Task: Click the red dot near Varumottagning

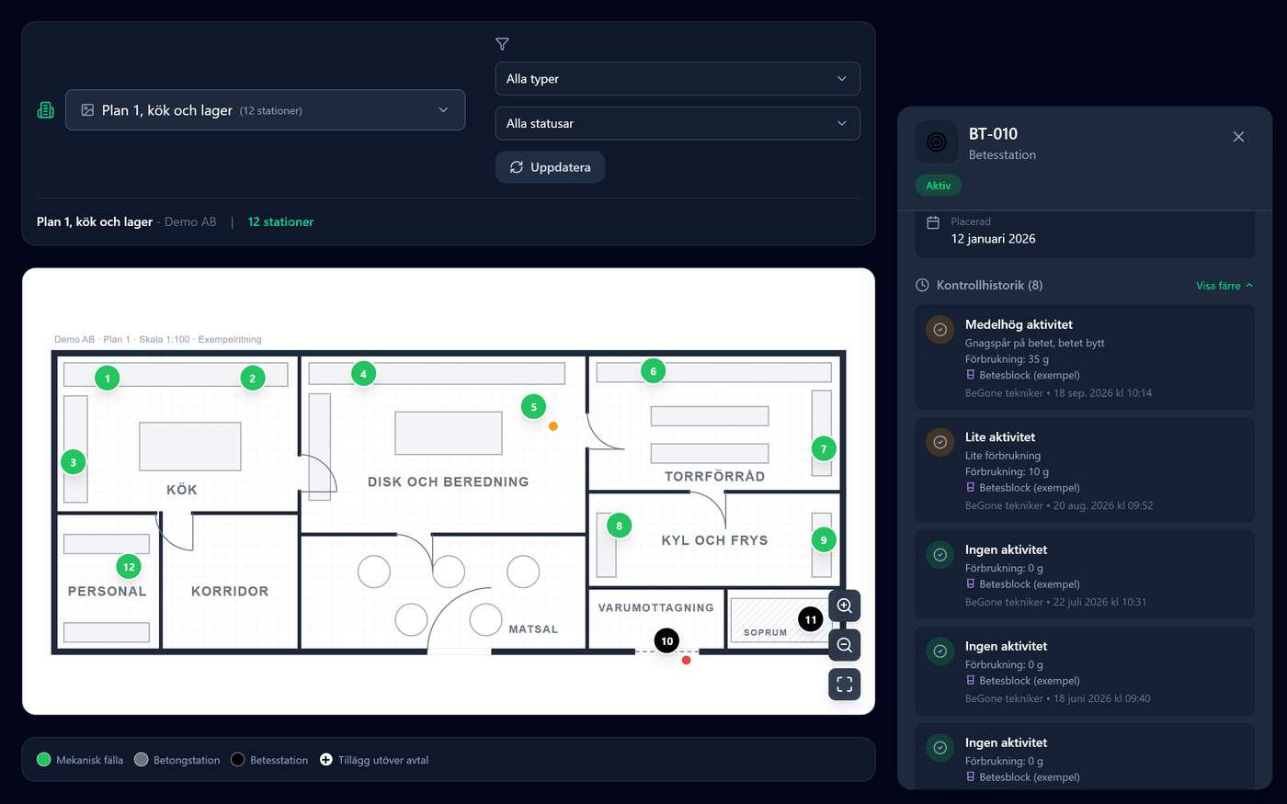Action: click(687, 660)
